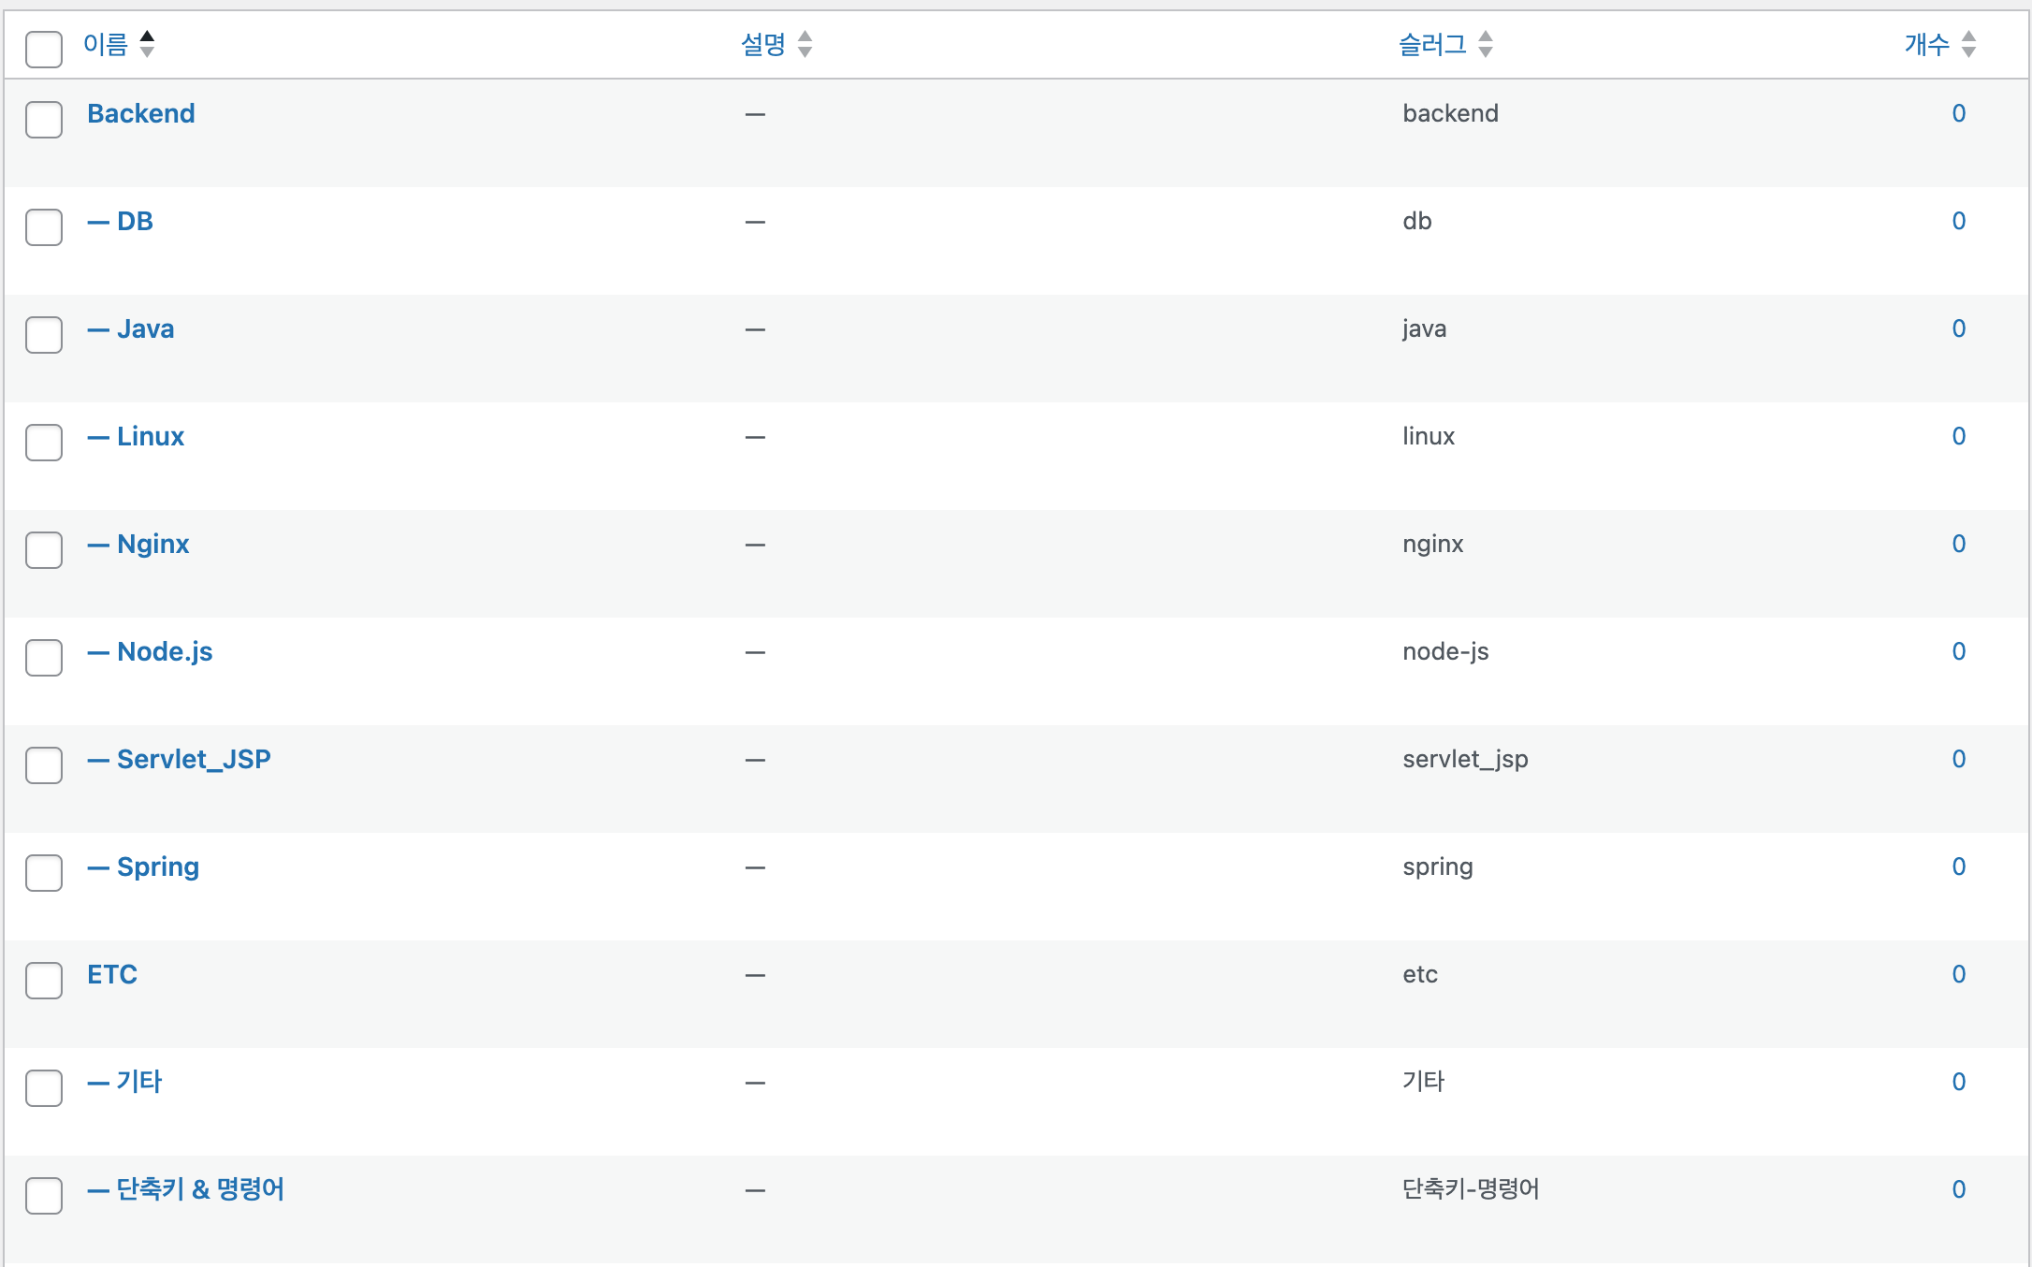Check the Spring category checkbox
2032x1267 pixels.
44,872
